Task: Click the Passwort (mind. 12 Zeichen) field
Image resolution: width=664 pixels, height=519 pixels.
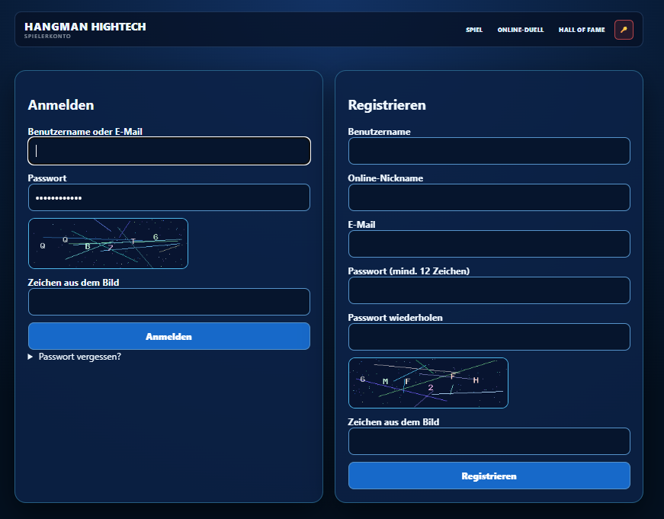Action: (489, 290)
